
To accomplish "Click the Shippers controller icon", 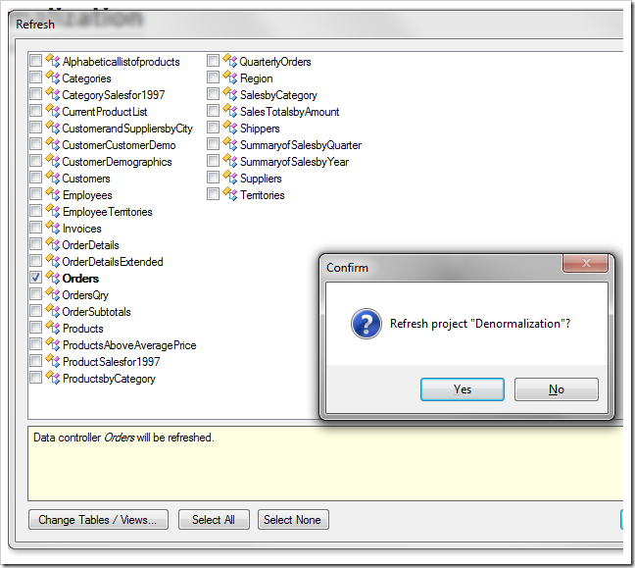I will [x=230, y=128].
